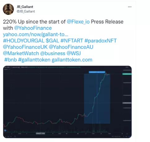Open the #gallanttoken hashtag

(x=34, y=60)
